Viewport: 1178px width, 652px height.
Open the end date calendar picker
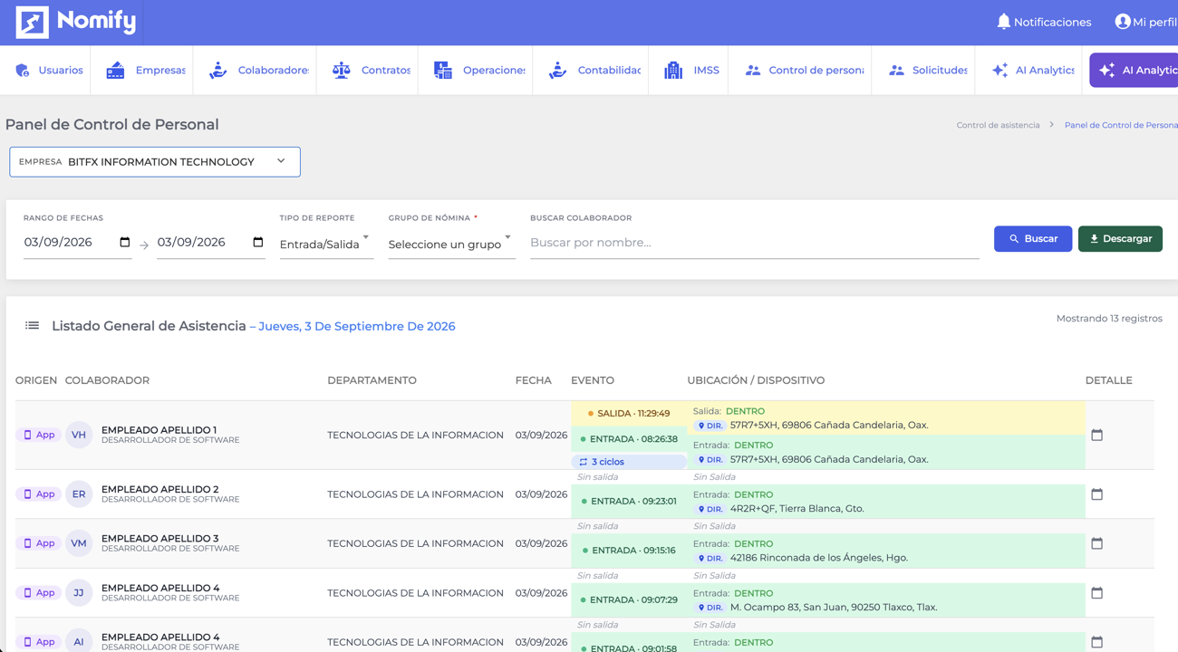pyautogui.click(x=258, y=243)
